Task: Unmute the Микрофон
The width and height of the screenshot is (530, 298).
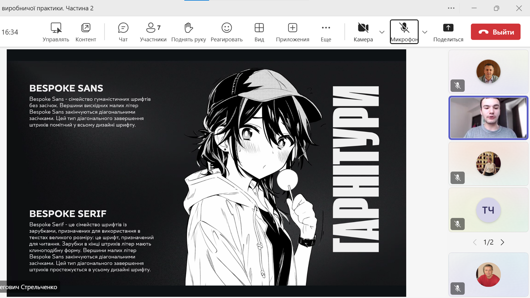Action: [x=404, y=32]
